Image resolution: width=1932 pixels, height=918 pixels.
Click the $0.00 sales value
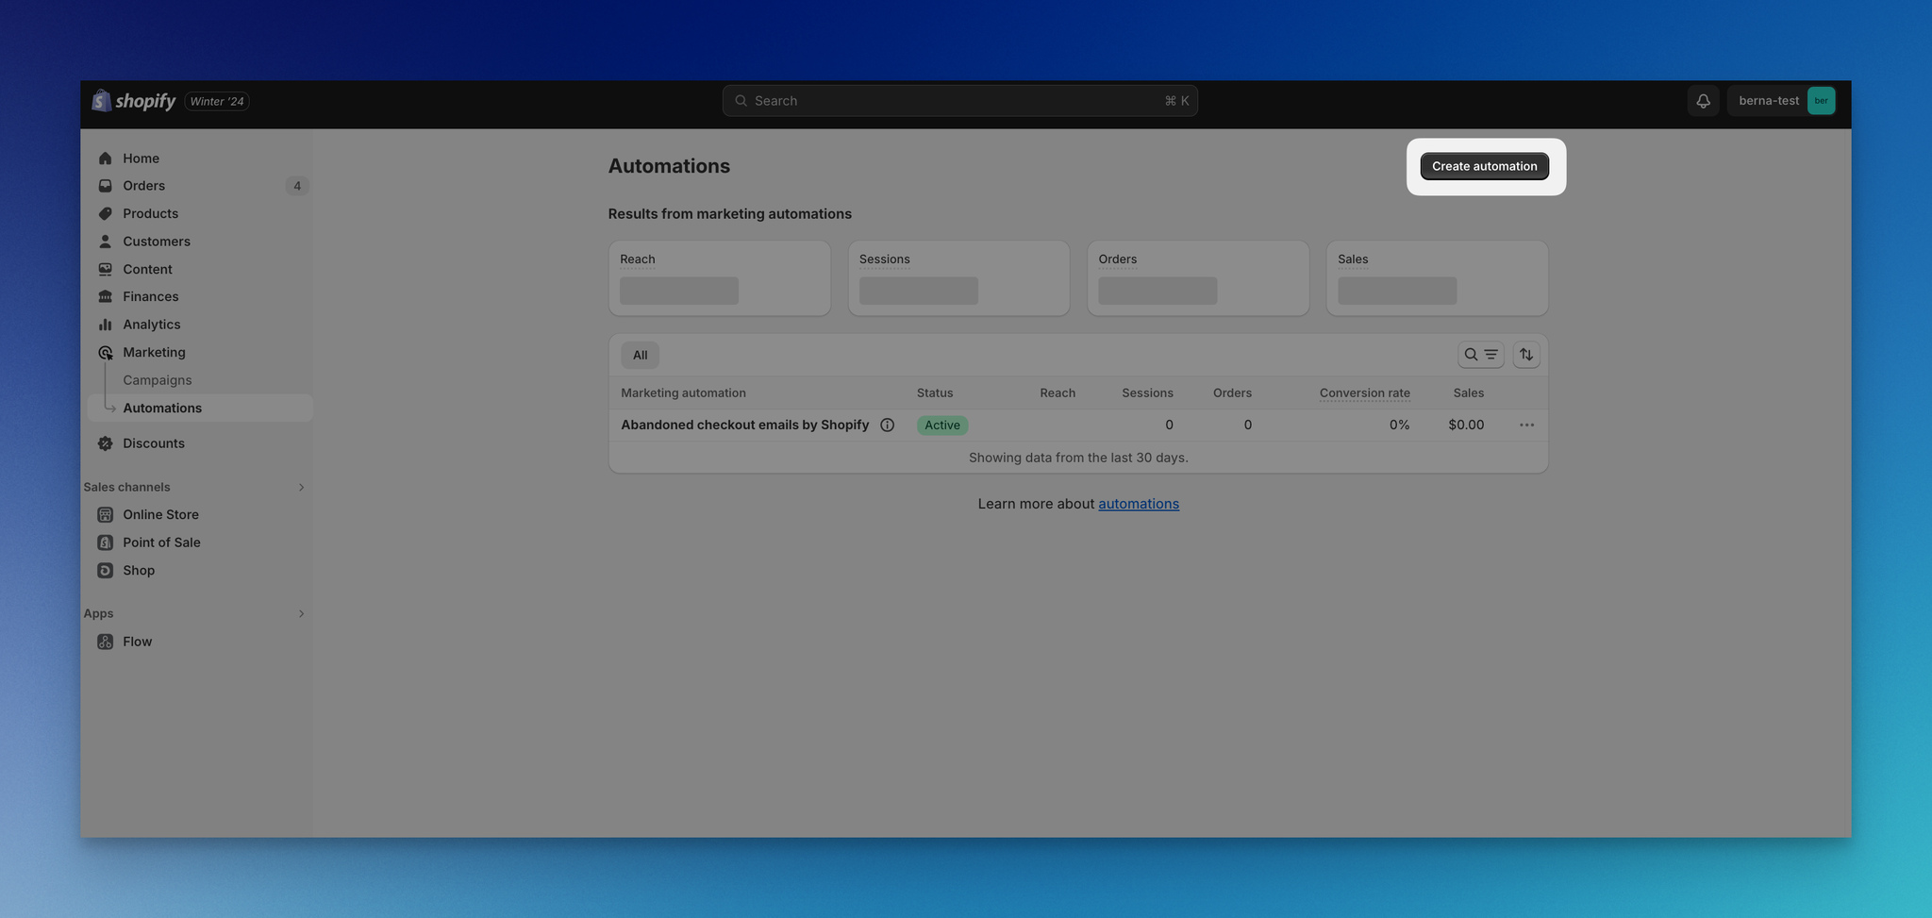click(x=1466, y=426)
